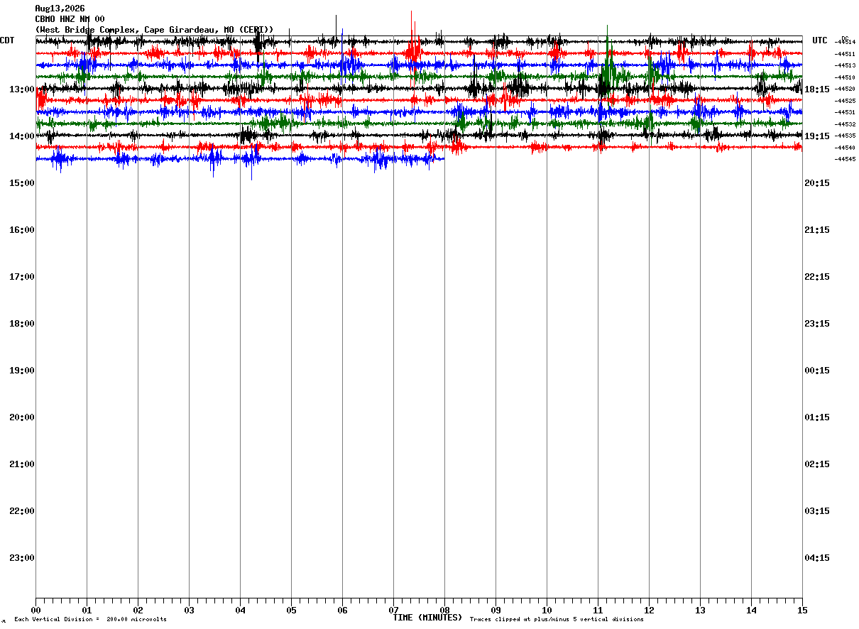
Task: Click the DC offset value -44513
Action: pos(845,65)
